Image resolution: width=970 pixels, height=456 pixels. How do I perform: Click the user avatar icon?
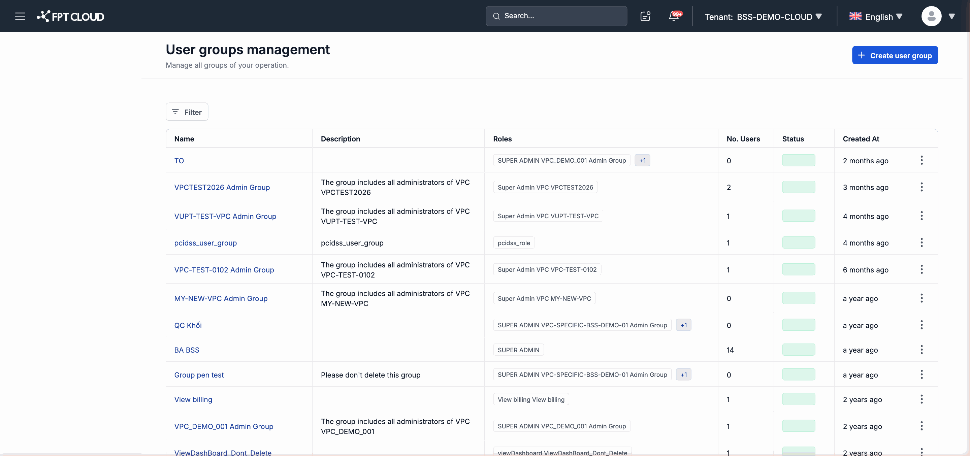tap(931, 16)
